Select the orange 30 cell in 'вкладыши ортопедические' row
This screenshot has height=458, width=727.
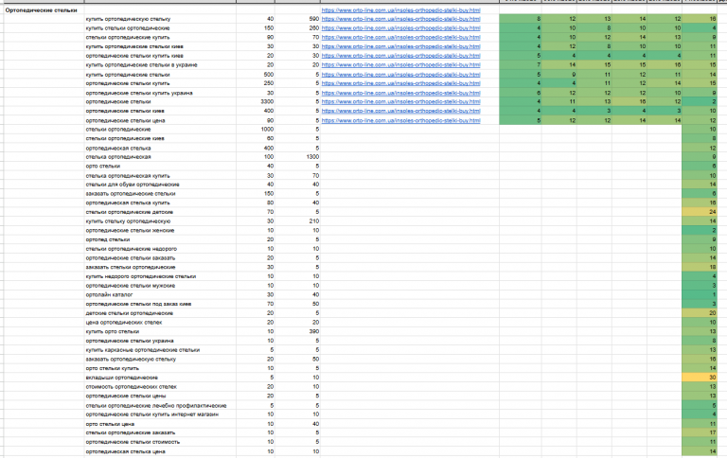(x=700, y=378)
